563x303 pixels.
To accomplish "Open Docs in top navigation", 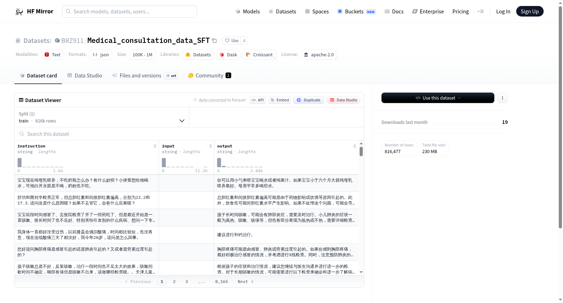I will [394, 12].
